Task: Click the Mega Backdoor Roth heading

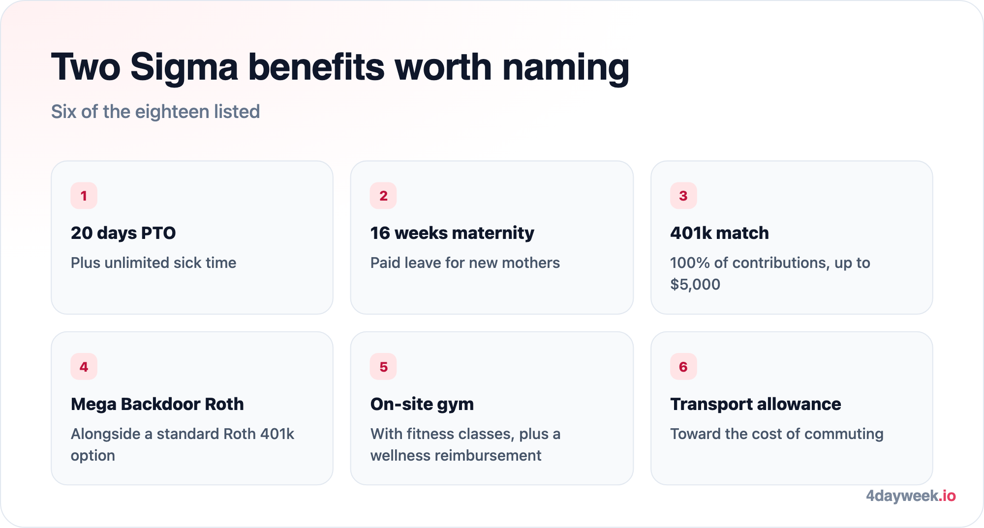Action: 157,404
